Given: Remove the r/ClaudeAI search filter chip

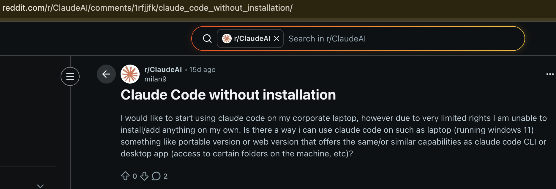Looking at the screenshot, I should click(x=277, y=38).
